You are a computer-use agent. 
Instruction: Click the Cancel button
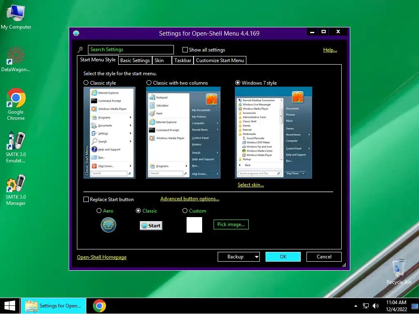(x=324, y=257)
